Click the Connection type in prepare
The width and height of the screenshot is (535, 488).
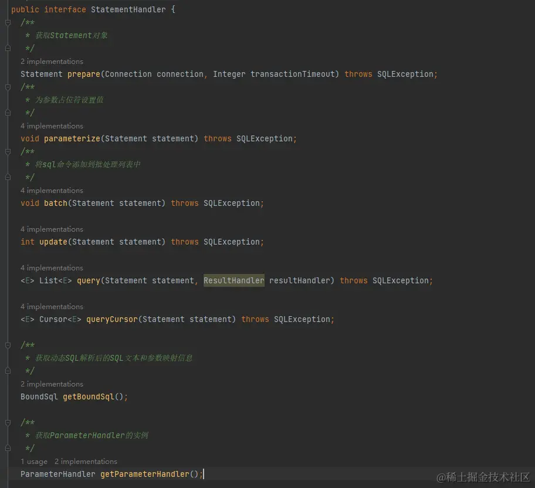pos(128,74)
